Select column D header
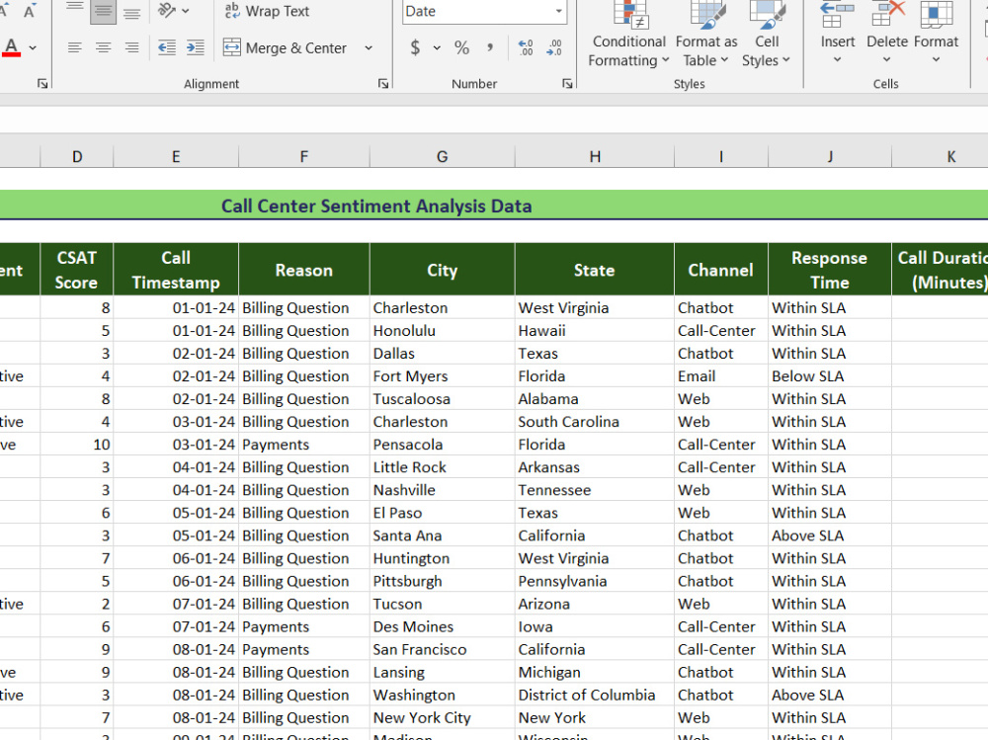The width and height of the screenshot is (988, 740). [x=77, y=156]
